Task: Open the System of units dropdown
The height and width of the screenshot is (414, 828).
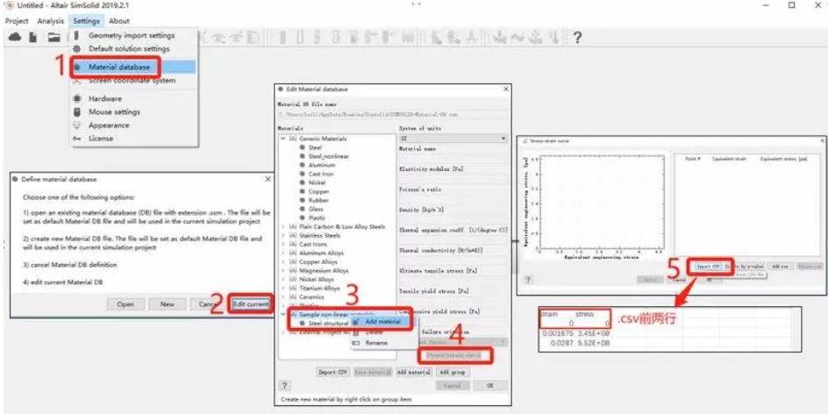Action: coord(453,139)
